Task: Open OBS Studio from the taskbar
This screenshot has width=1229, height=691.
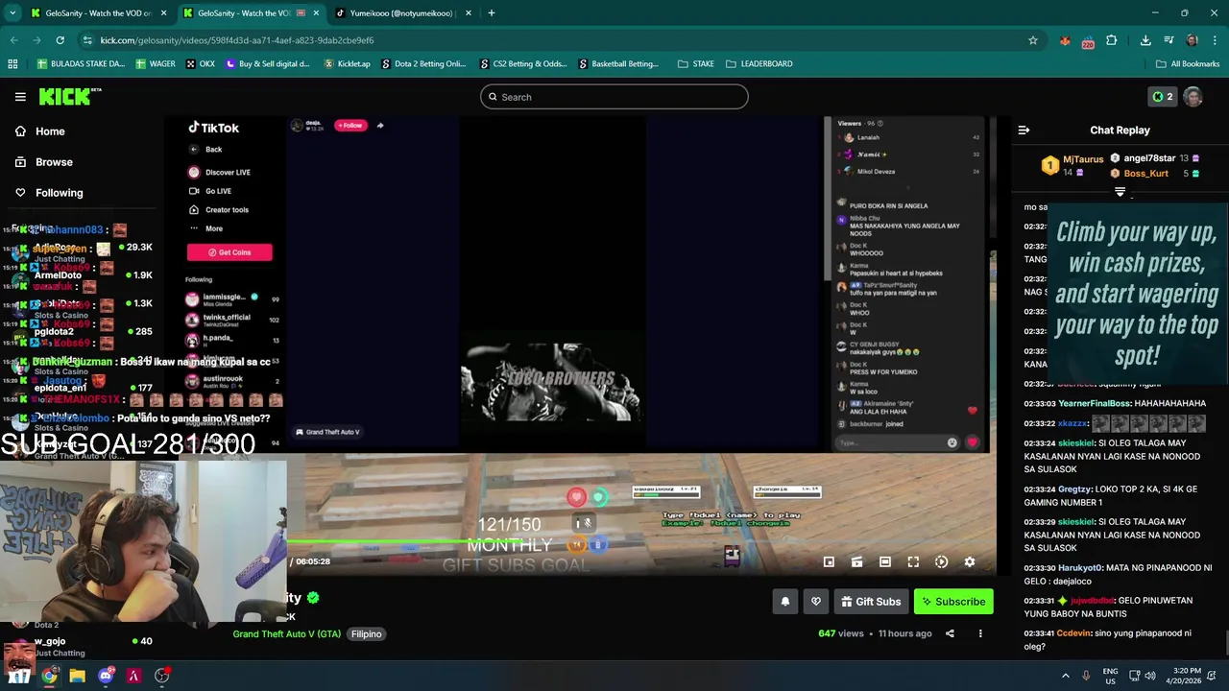Action: tap(162, 677)
